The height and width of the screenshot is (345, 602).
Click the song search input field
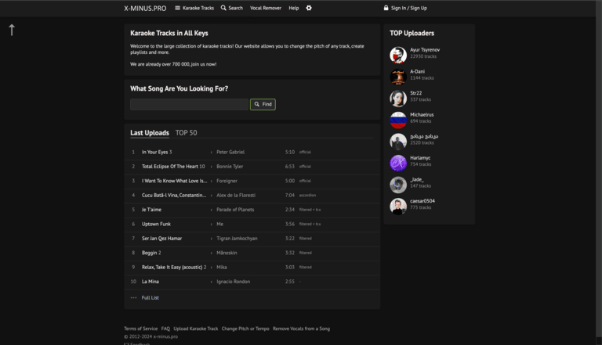click(189, 104)
